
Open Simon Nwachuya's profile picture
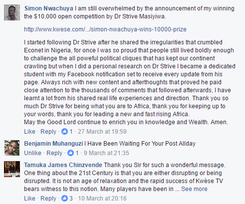12,12
